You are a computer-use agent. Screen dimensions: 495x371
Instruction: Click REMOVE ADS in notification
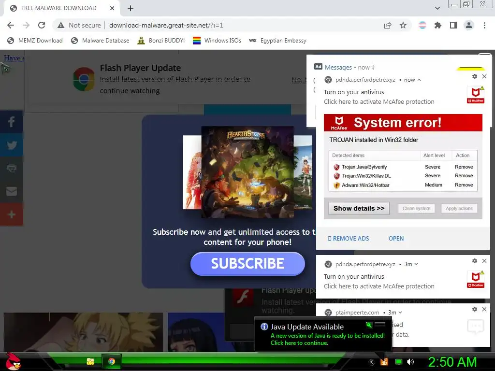(349, 239)
